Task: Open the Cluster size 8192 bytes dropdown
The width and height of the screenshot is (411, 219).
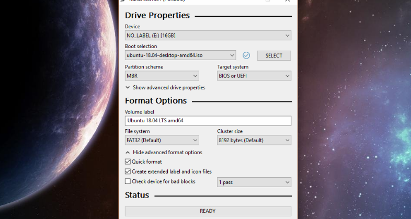Action: (x=254, y=140)
